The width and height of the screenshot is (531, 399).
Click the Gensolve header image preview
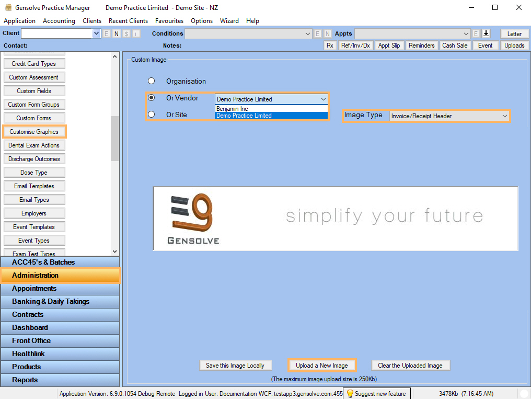click(x=336, y=219)
